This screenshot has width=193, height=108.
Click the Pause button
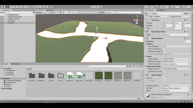click(96, 7)
